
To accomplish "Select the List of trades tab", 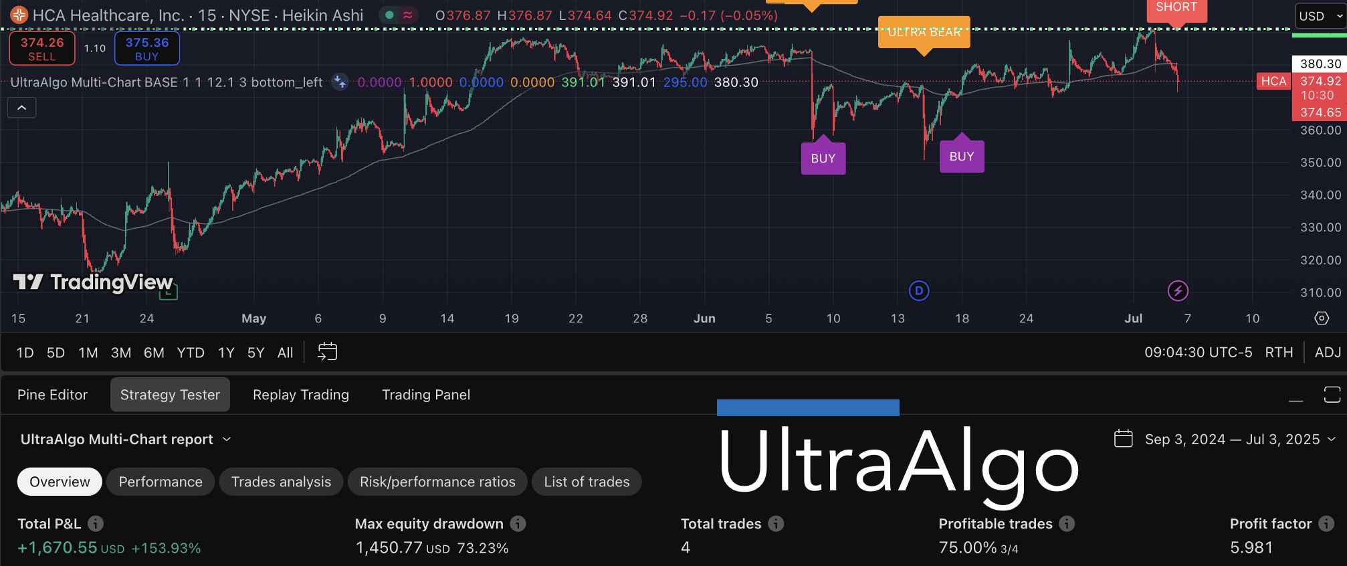I will [587, 482].
